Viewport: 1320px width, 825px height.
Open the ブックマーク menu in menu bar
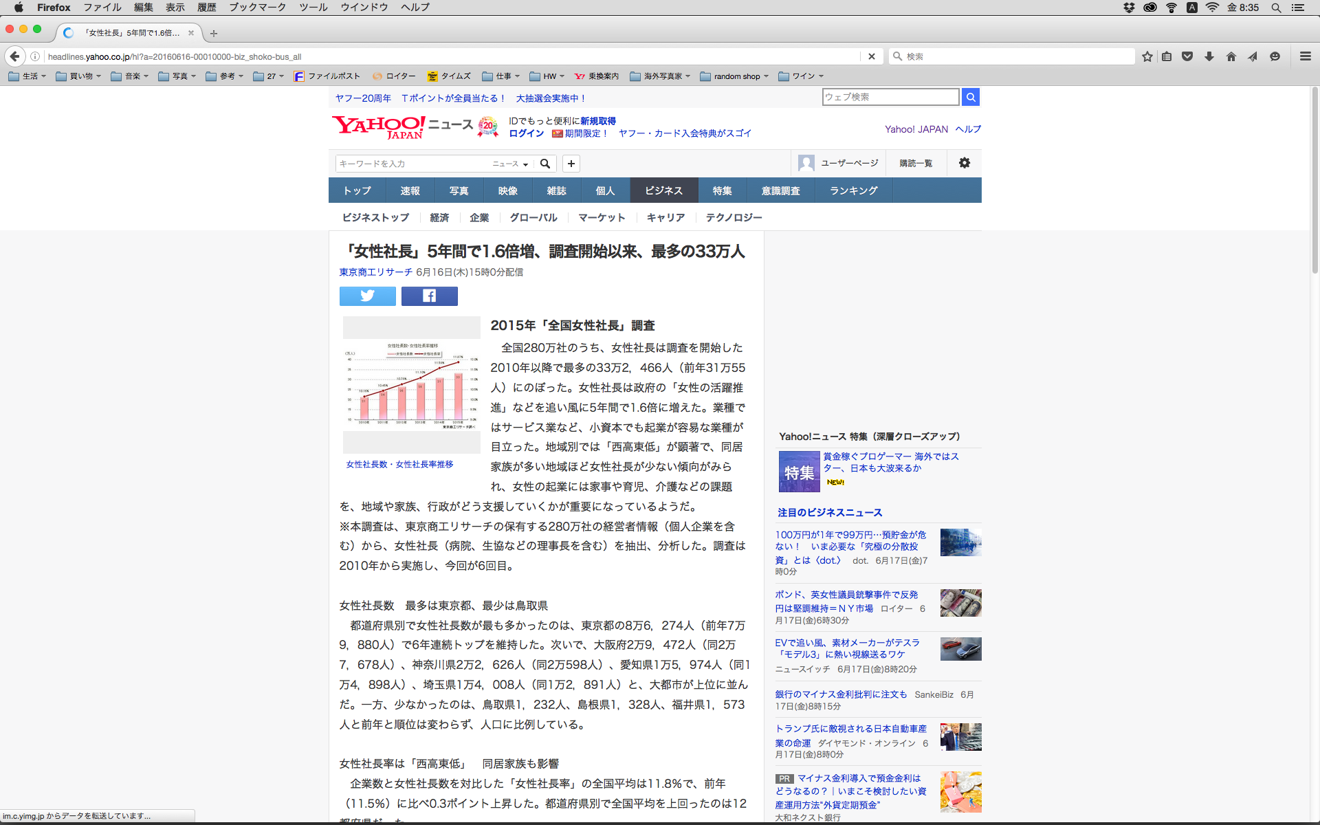pyautogui.click(x=257, y=7)
